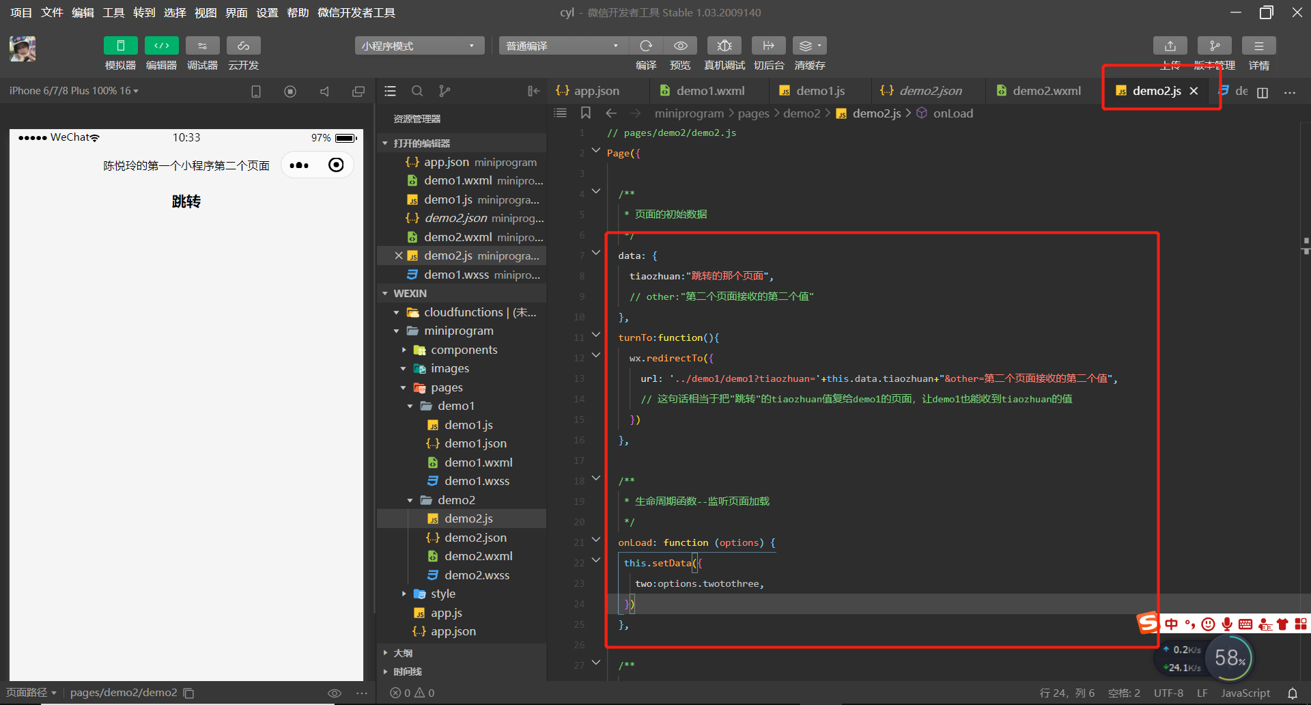Click the page path dropdown in status bar
1311x705 pixels.
point(31,693)
